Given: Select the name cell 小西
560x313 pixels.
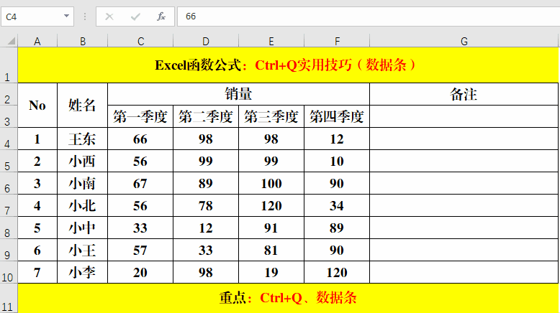Looking at the screenshot, I should coord(83,161).
